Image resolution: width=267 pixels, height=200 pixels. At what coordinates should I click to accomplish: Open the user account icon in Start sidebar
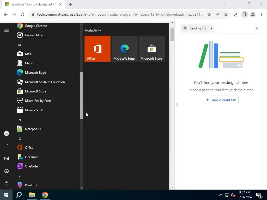7,133
